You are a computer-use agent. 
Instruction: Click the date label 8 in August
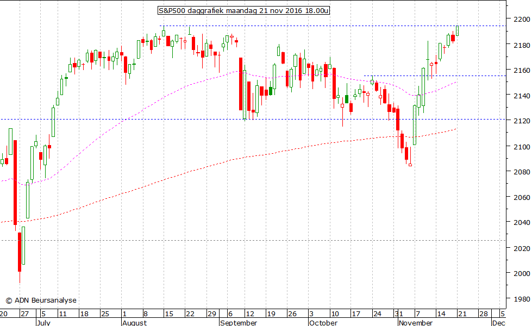coord(146,314)
